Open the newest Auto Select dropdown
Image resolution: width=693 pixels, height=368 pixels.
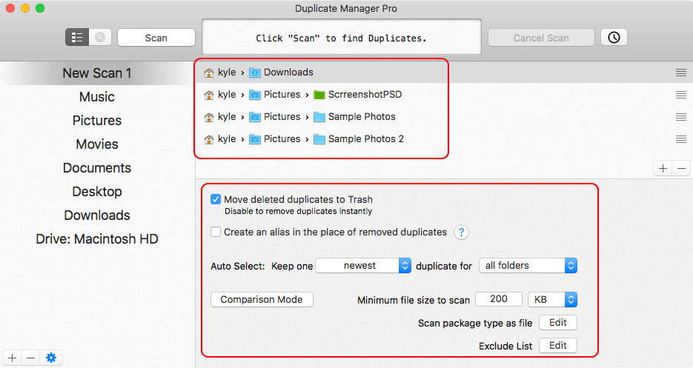click(363, 266)
